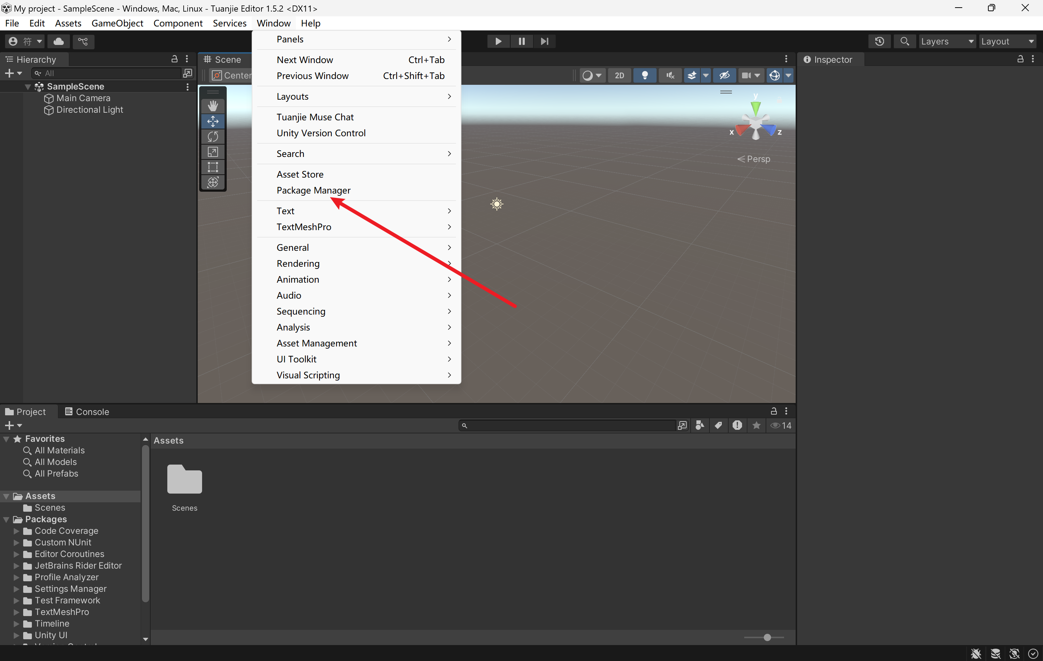The image size is (1043, 661).
Task: Click the Step frame button
Action: pos(544,41)
